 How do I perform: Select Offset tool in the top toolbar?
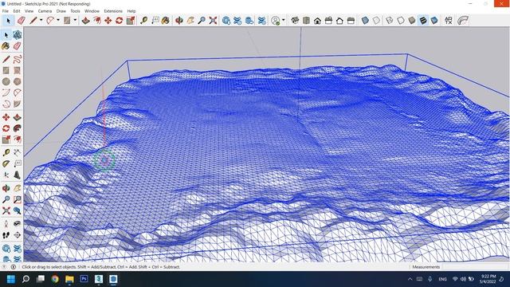97,21
